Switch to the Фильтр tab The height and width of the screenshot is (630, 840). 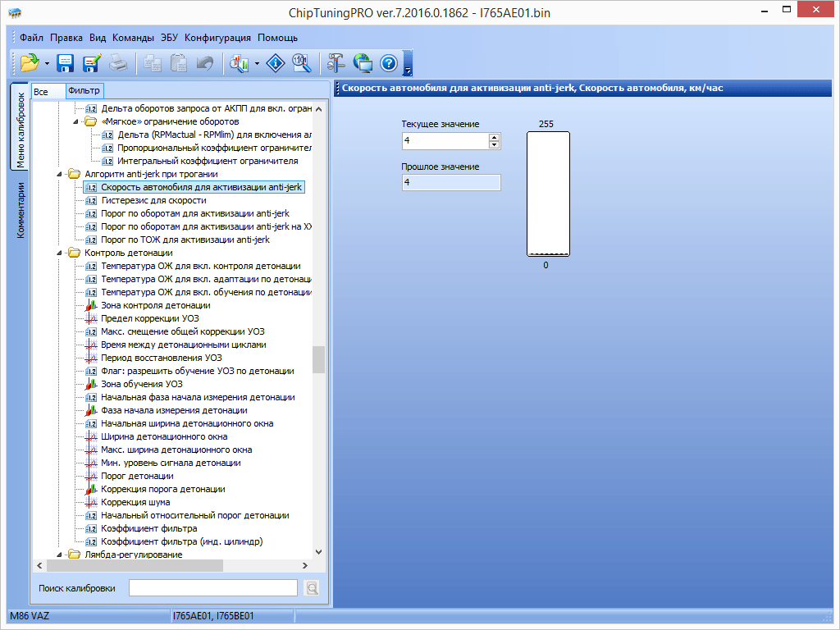(84, 91)
